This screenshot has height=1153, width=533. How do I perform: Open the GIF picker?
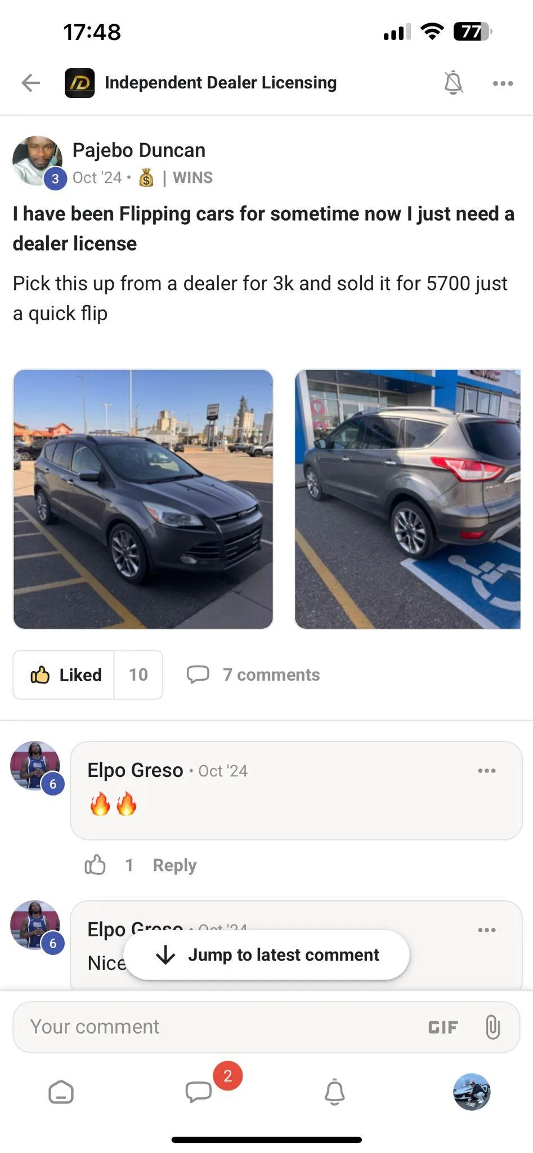tap(443, 1027)
